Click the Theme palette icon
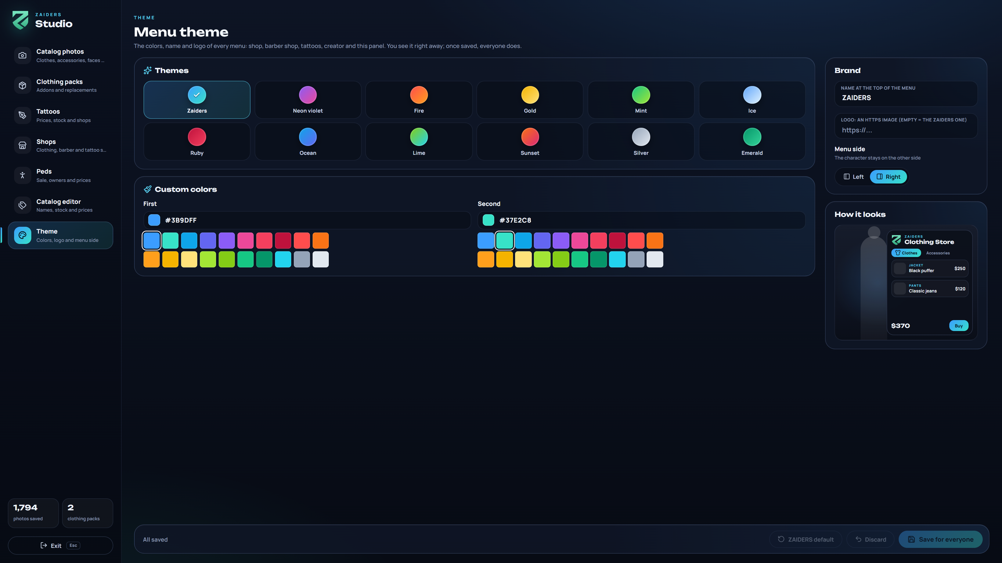This screenshot has height=563, width=1002. click(x=22, y=235)
